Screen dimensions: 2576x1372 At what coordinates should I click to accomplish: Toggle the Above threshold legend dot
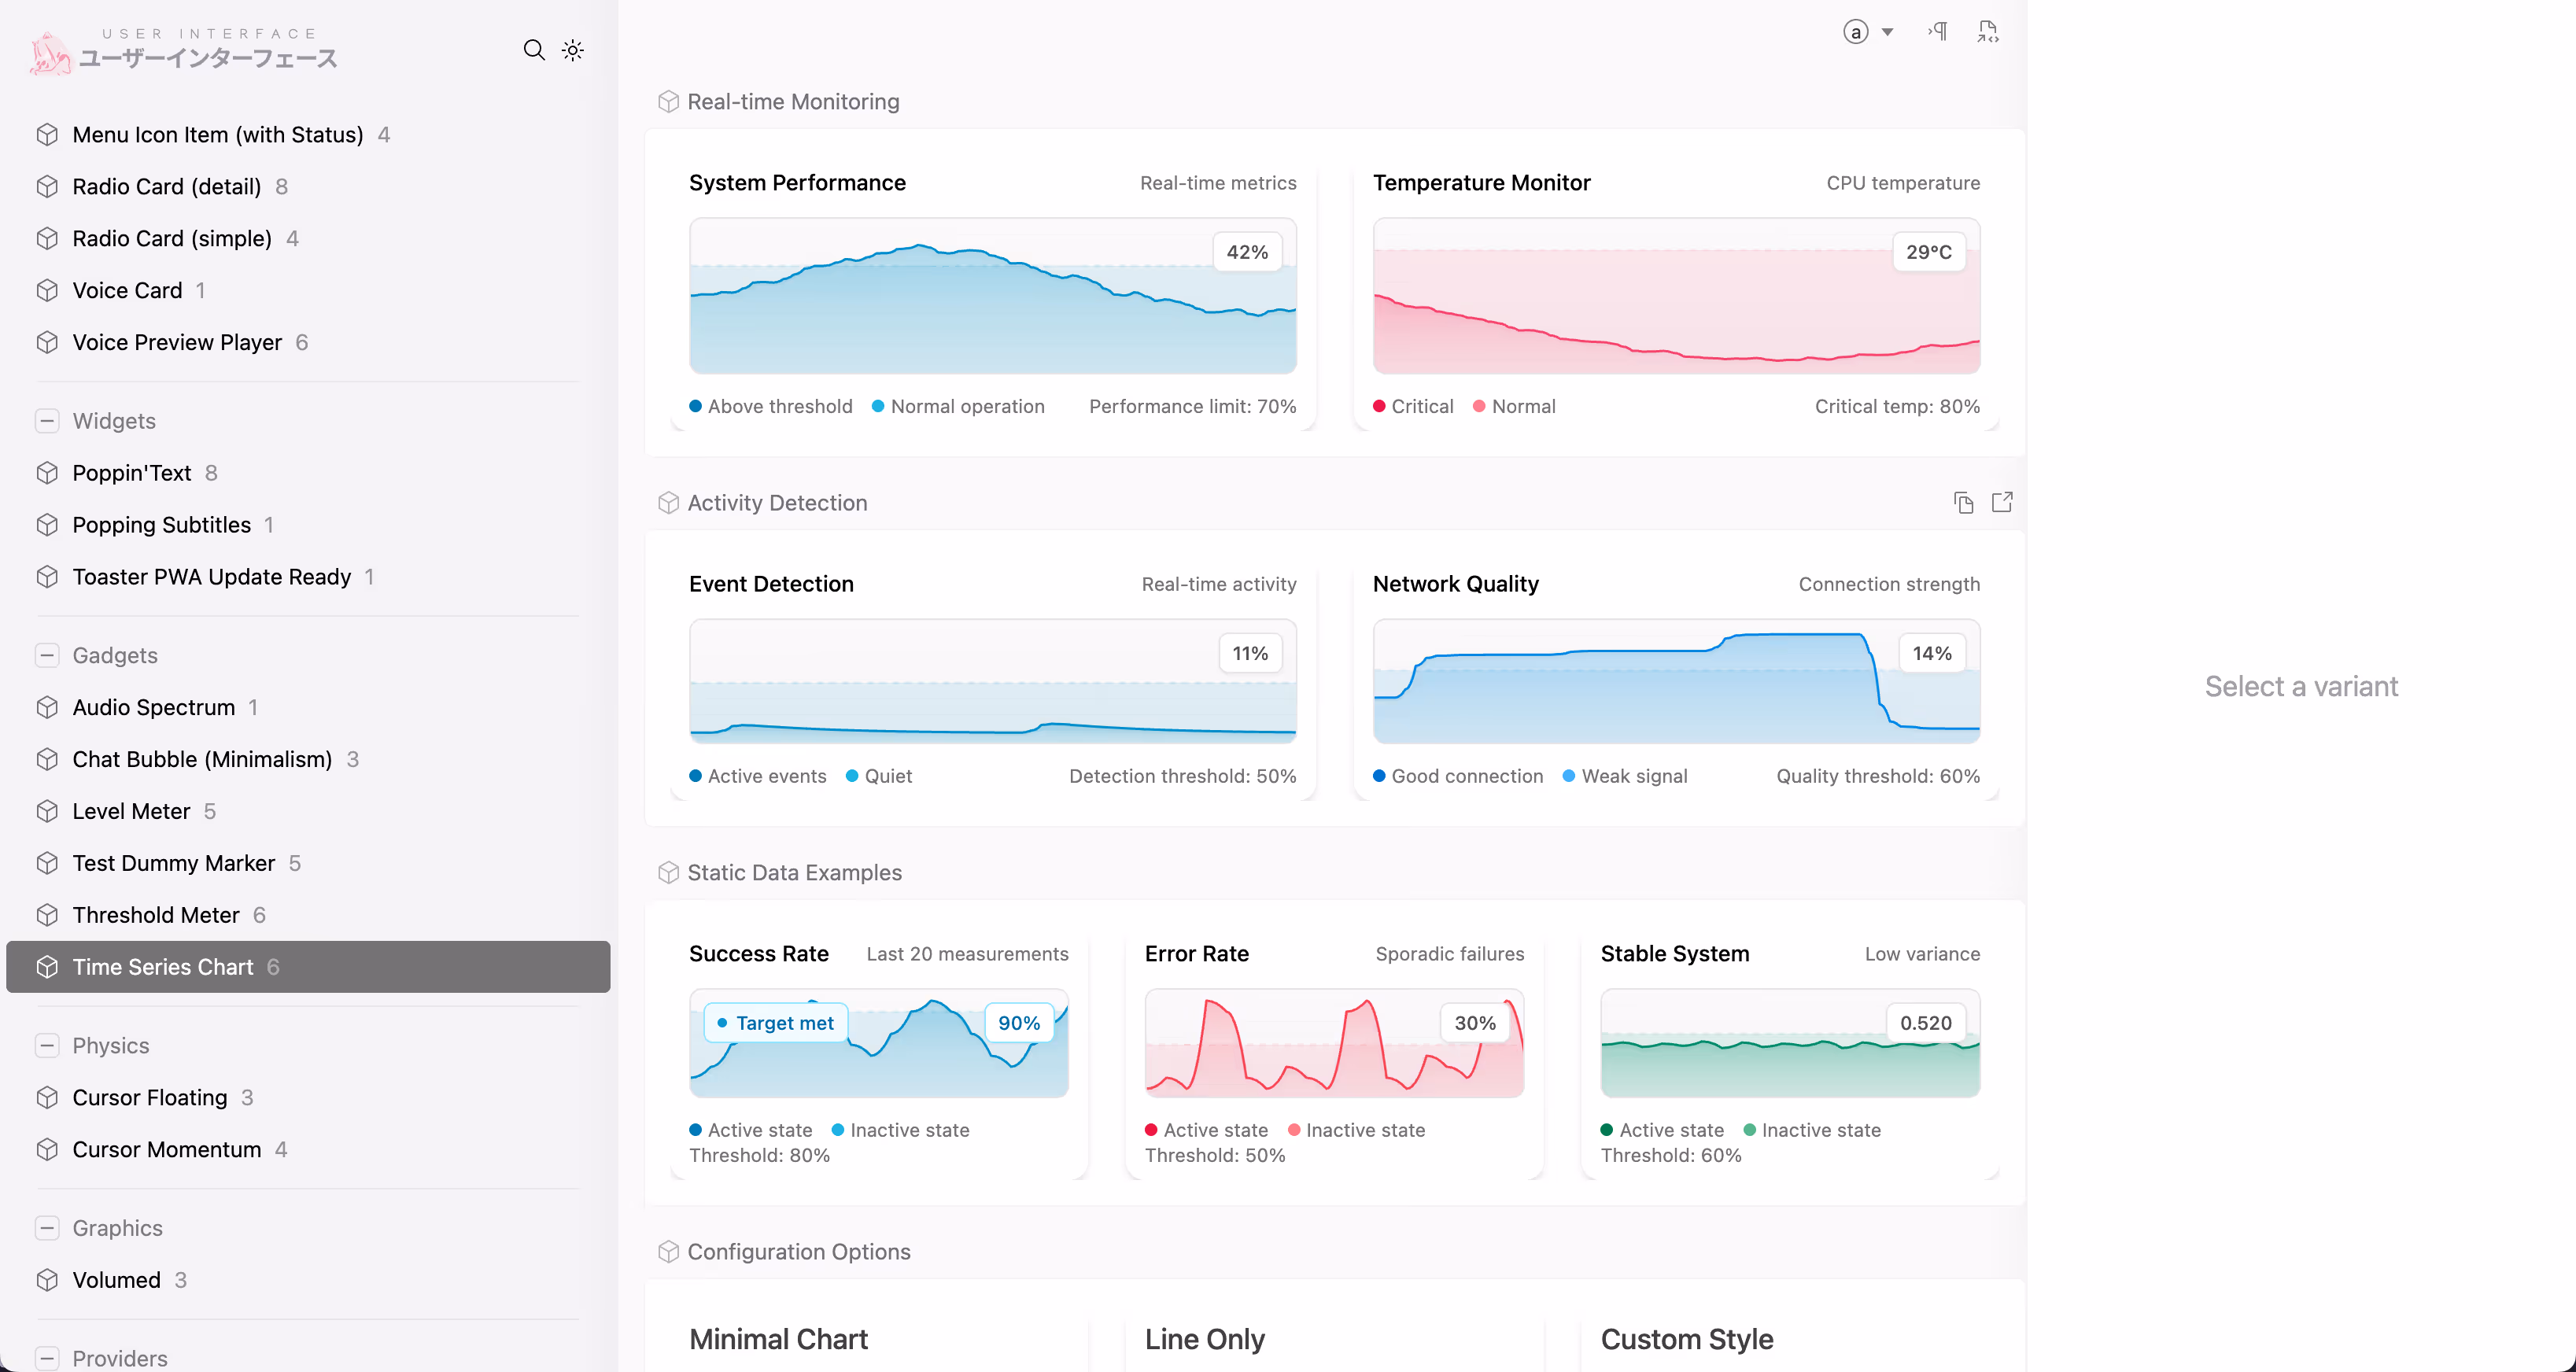coord(695,406)
